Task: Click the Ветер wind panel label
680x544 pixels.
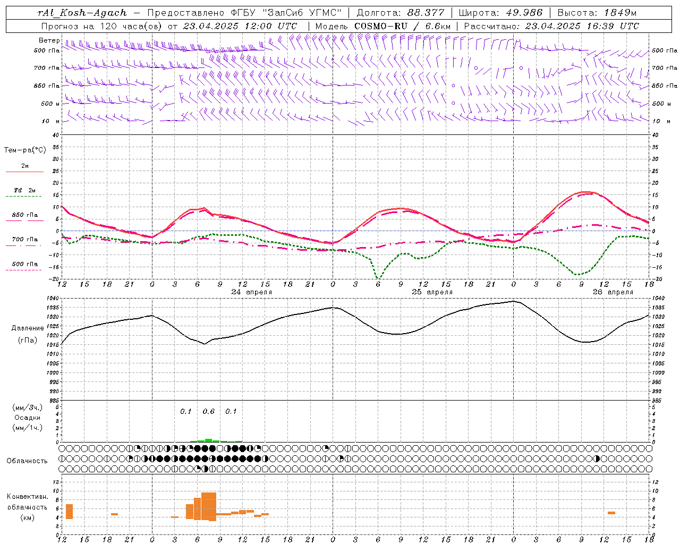Action: click(49, 40)
